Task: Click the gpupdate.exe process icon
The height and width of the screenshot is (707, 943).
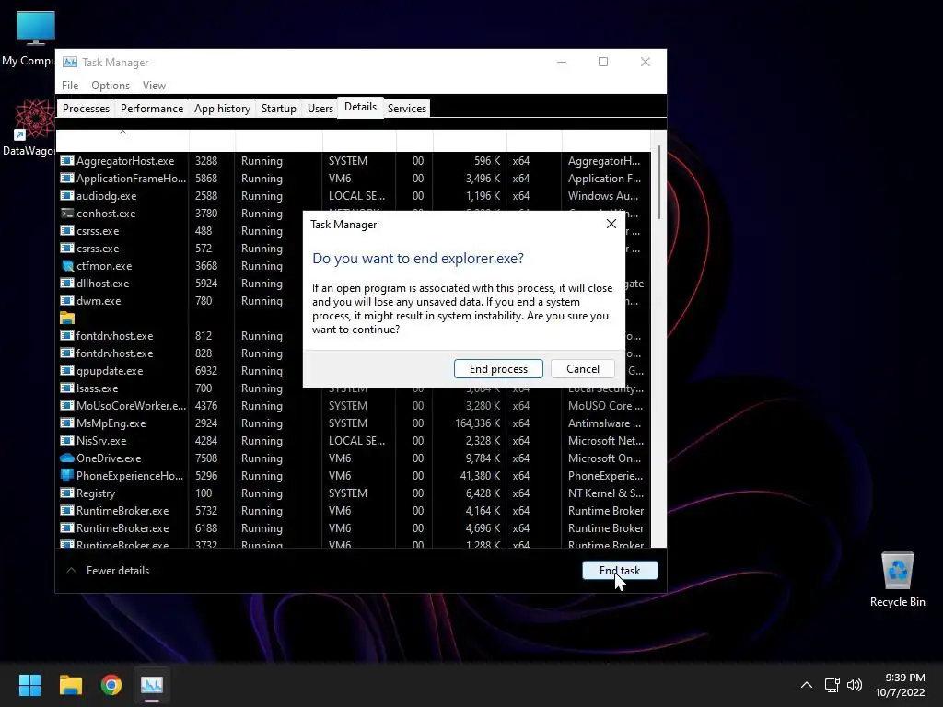Action: tap(66, 370)
